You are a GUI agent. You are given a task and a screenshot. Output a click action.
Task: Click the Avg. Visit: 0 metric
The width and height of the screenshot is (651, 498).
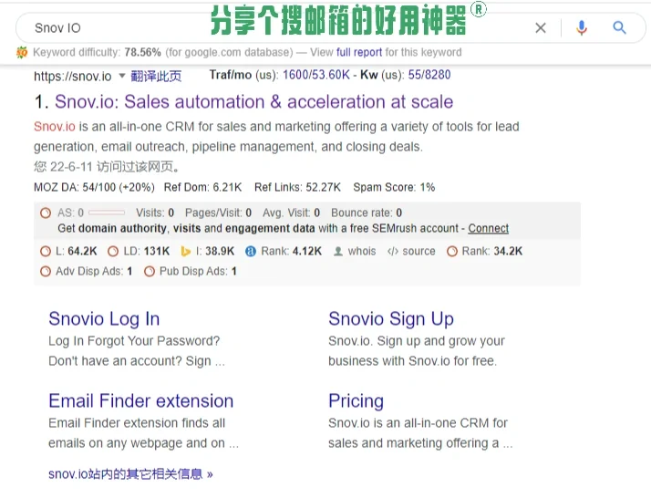click(x=291, y=213)
